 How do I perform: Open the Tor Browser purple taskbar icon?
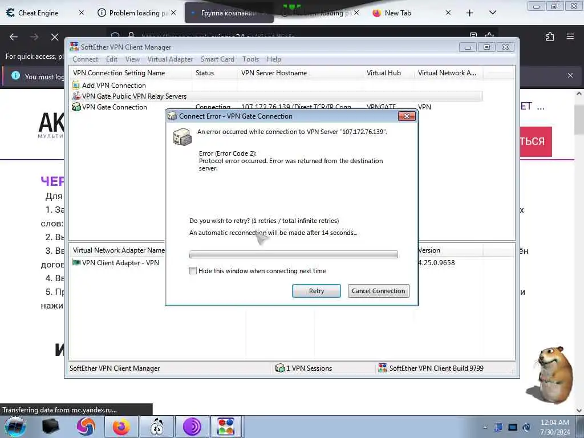[192, 427]
